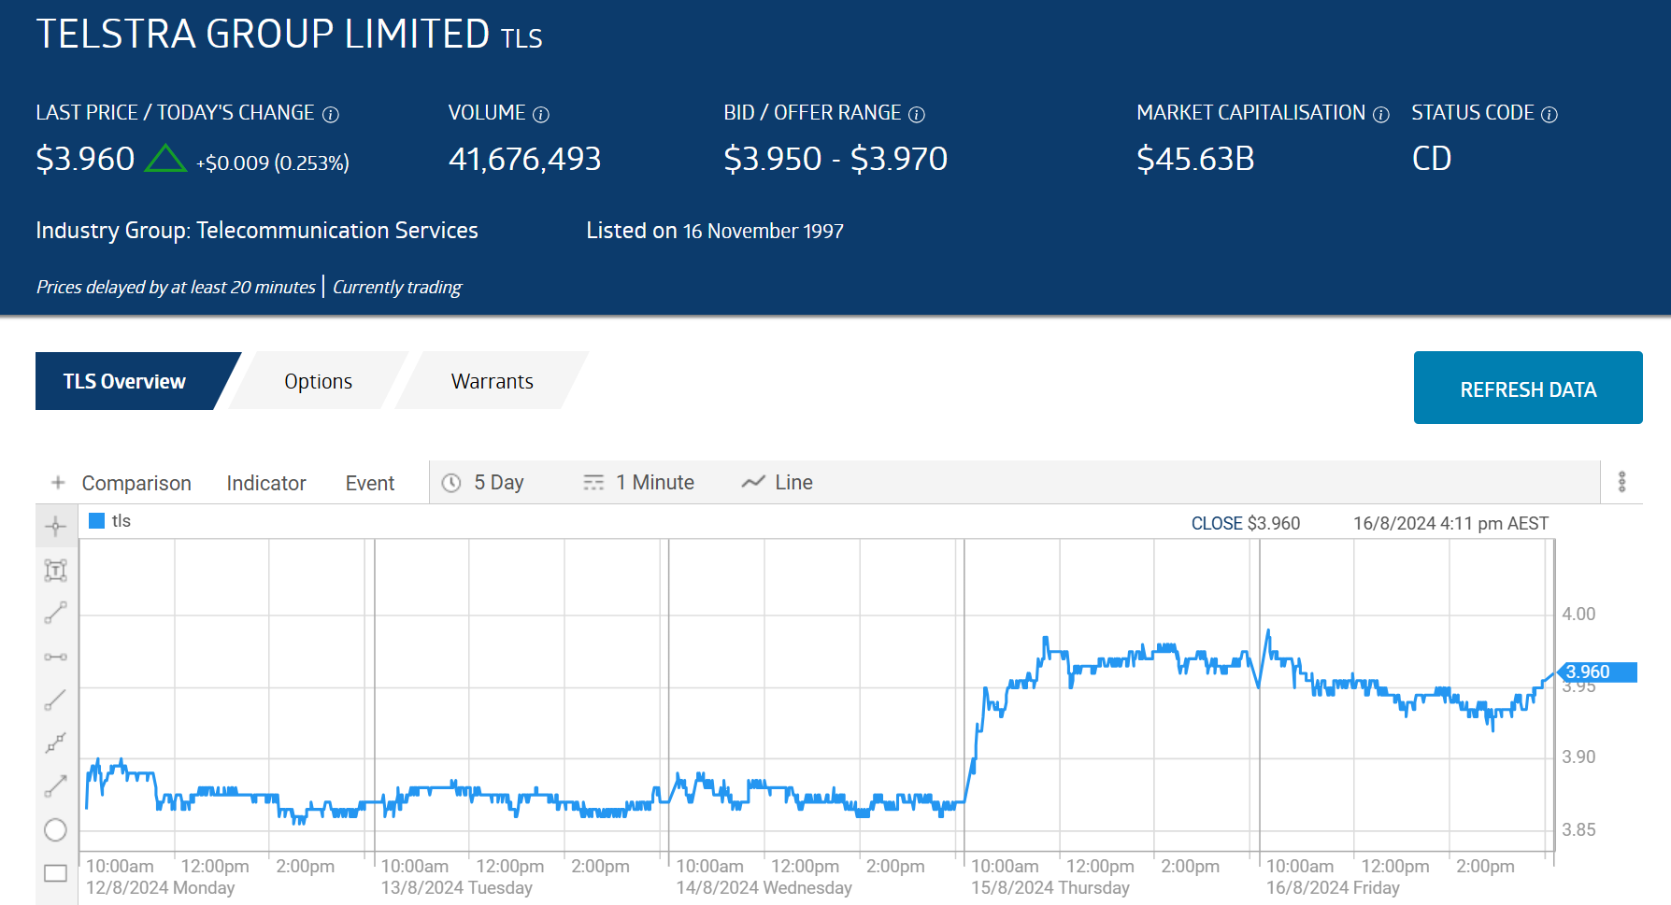This screenshot has width=1671, height=905.
Task: Click the 16/8/2024 4:11 pm AEST timestamp
Action: pyautogui.click(x=1450, y=523)
